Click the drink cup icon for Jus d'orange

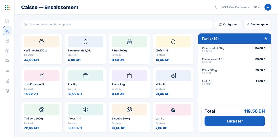pos(42,76)
